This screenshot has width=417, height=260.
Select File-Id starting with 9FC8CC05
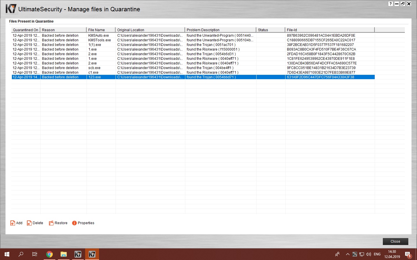pos(321,68)
